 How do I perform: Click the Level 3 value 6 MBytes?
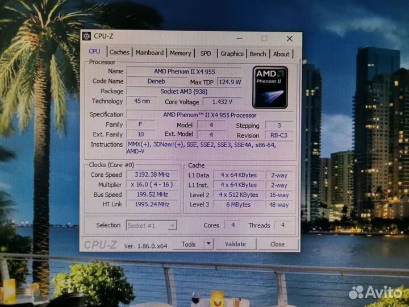tap(239, 205)
